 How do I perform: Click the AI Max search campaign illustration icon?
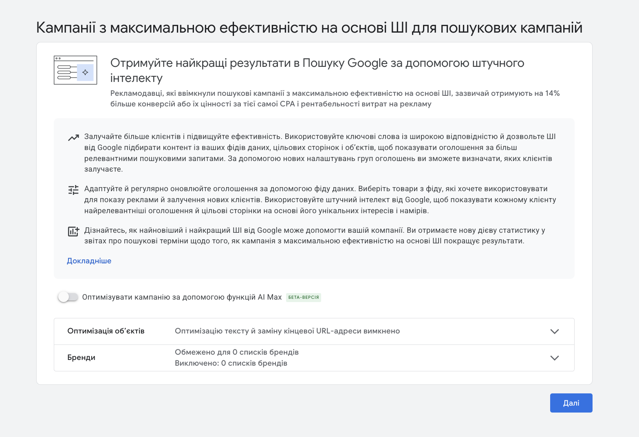(x=75, y=70)
